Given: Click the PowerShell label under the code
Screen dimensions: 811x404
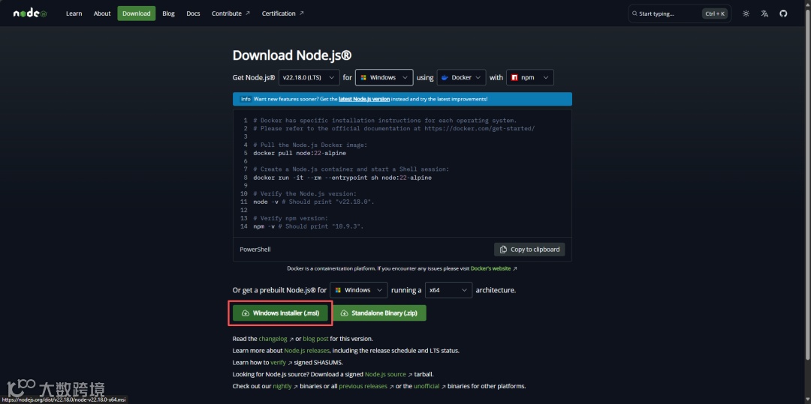Looking at the screenshot, I should [x=255, y=249].
